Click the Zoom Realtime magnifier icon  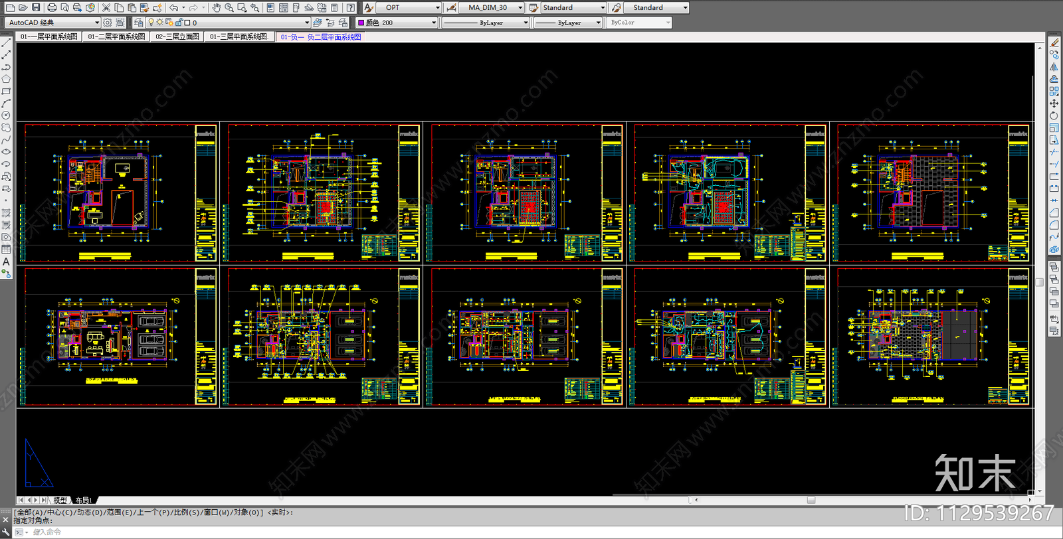click(x=229, y=8)
